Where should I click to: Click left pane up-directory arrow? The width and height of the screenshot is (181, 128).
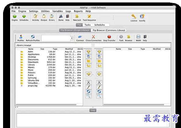[89, 52]
